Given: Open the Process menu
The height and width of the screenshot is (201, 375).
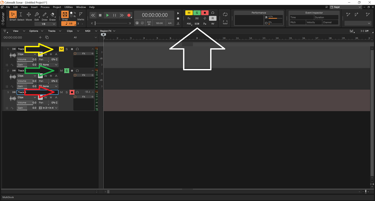Looking at the screenshot, I should tap(45, 7).
